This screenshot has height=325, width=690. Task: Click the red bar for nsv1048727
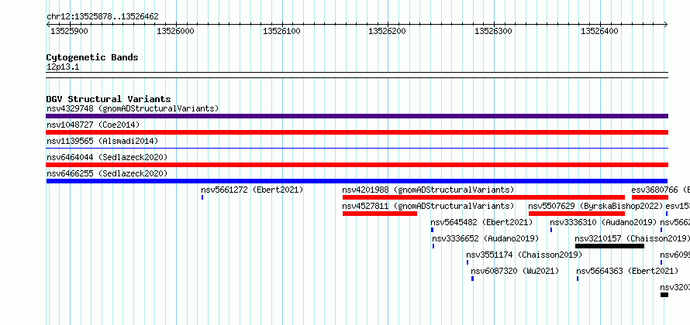click(x=357, y=132)
